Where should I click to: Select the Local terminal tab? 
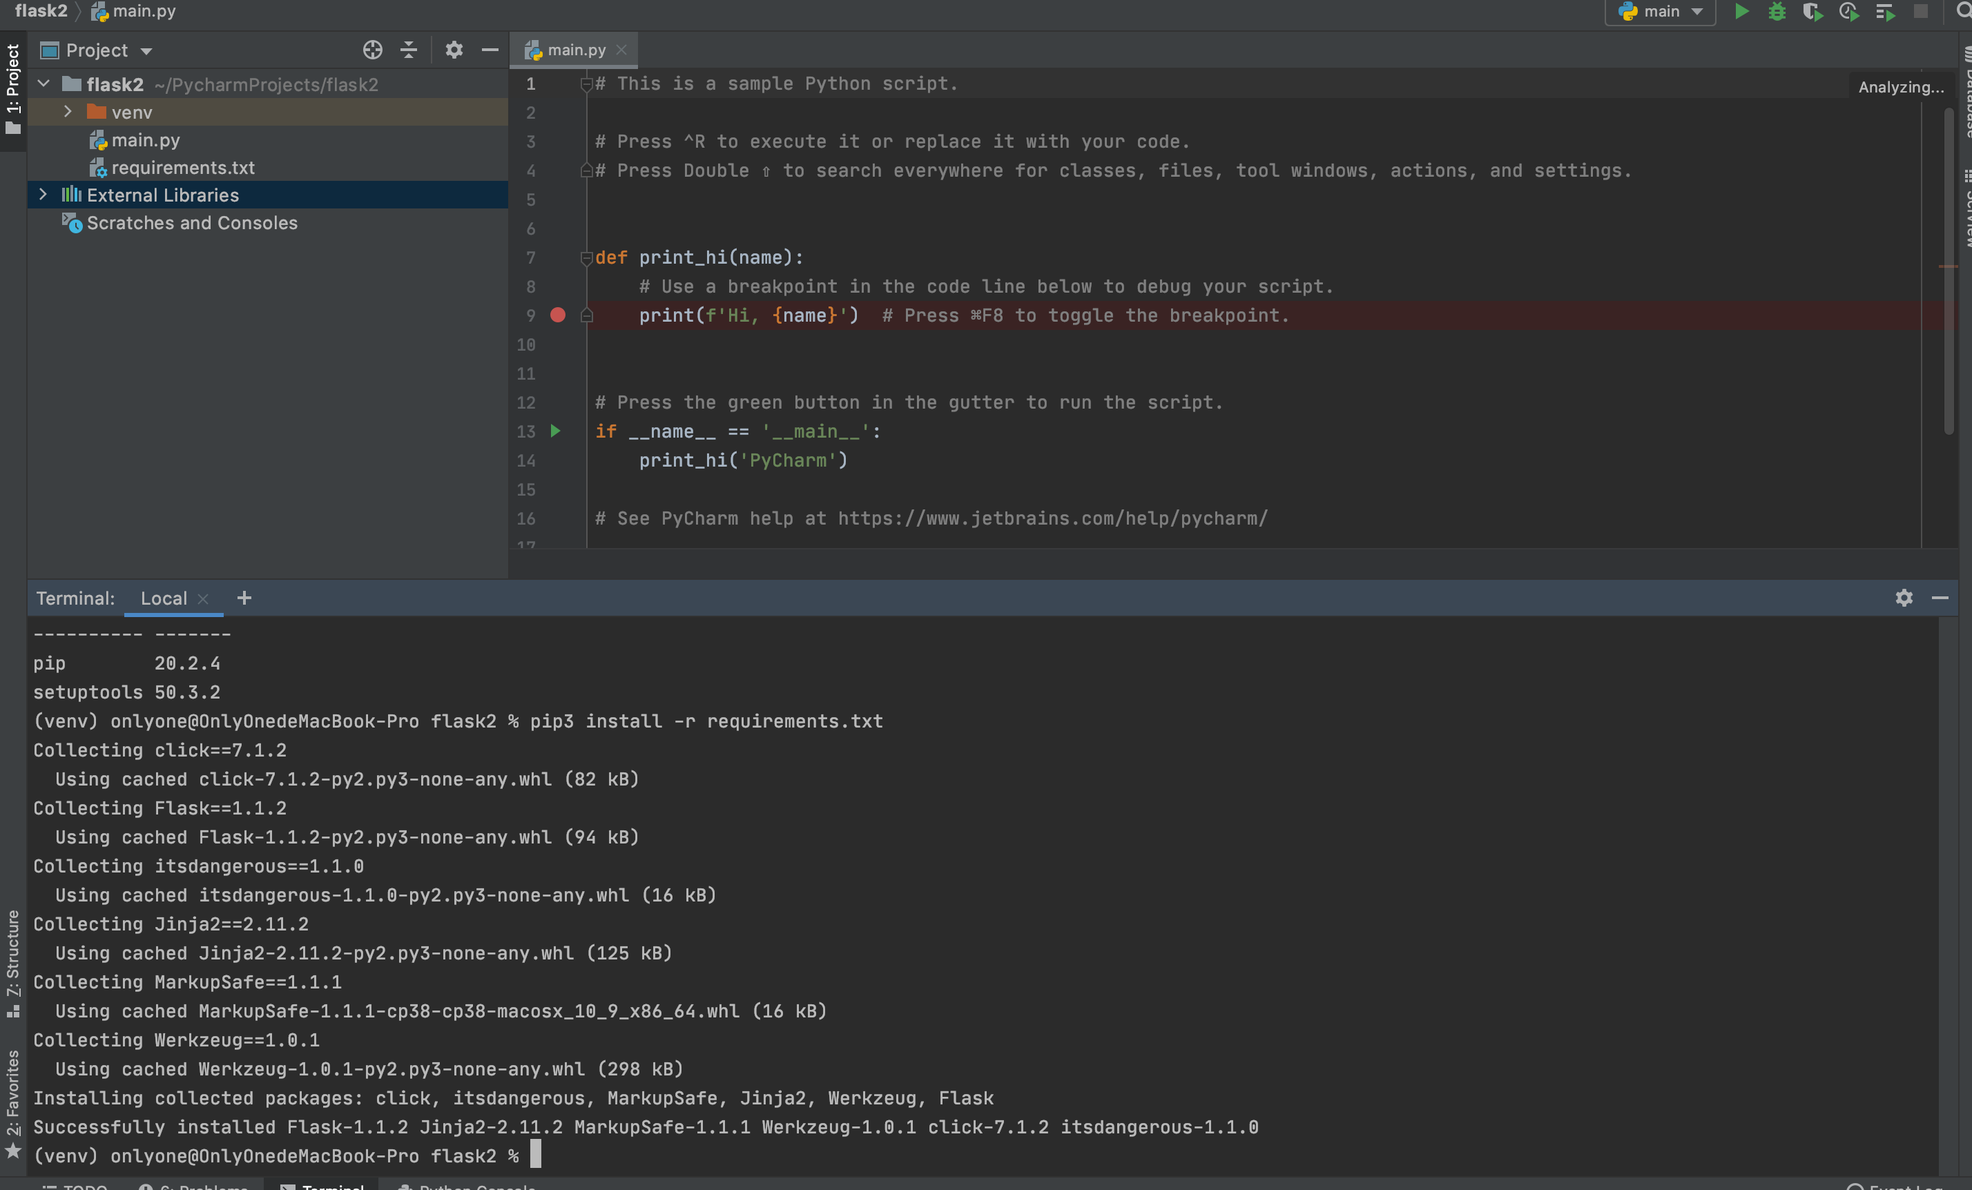[x=163, y=598]
